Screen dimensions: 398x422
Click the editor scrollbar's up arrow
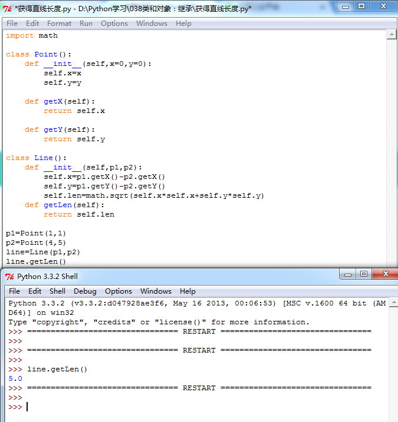(x=392, y=35)
